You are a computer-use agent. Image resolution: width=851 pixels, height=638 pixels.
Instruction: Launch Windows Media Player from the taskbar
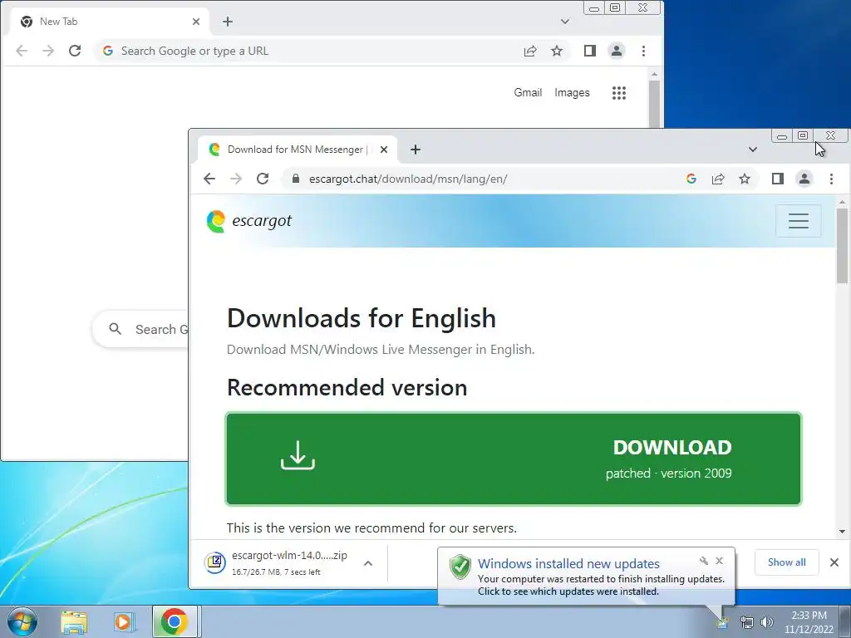pos(125,622)
